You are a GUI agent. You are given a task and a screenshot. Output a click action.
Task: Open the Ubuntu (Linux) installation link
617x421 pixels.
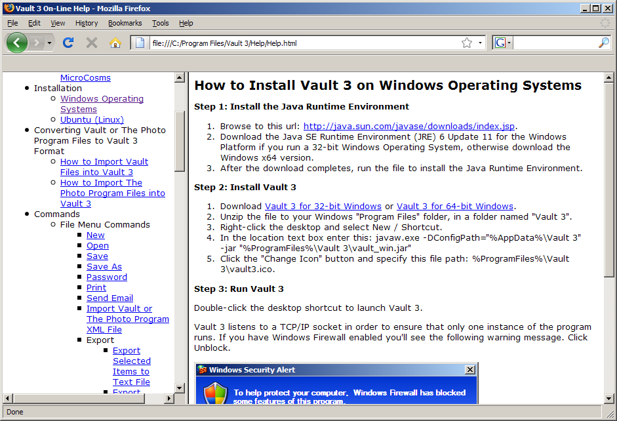tap(92, 119)
